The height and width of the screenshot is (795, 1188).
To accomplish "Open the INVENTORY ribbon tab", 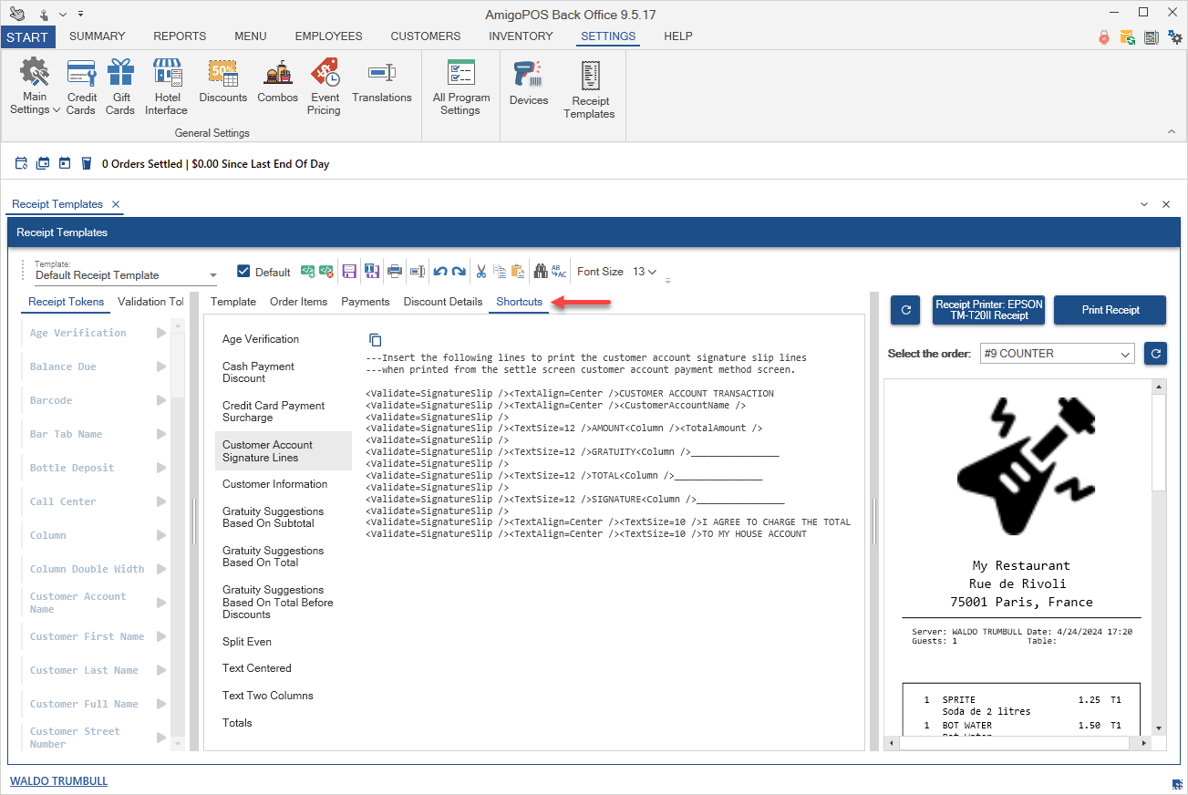I will tap(521, 36).
